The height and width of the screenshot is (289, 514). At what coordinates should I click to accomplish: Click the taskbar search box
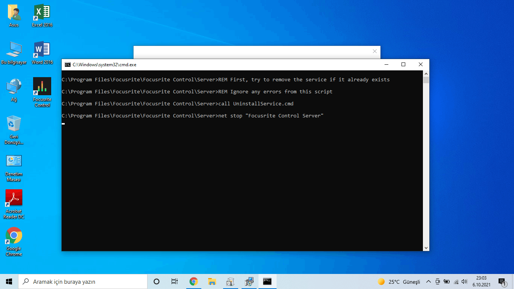[x=83, y=281]
